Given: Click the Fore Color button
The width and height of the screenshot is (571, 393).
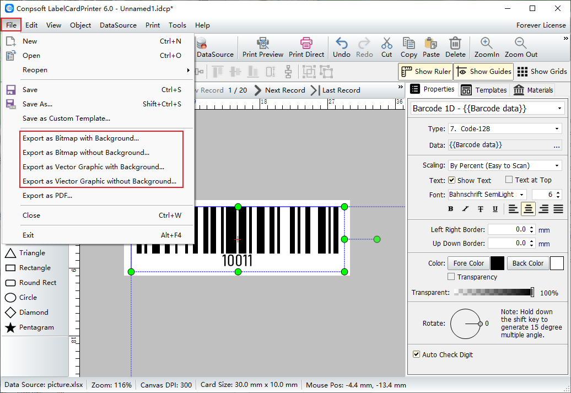Looking at the screenshot, I should [468, 263].
